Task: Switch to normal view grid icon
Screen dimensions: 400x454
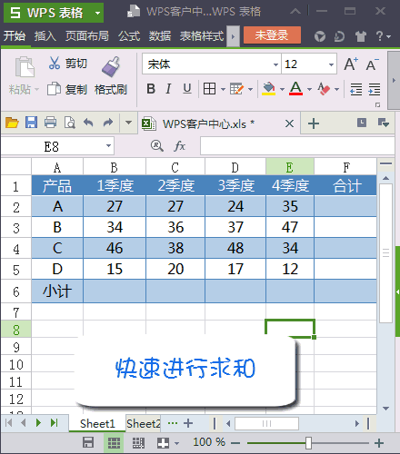Action: click(x=114, y=443)
